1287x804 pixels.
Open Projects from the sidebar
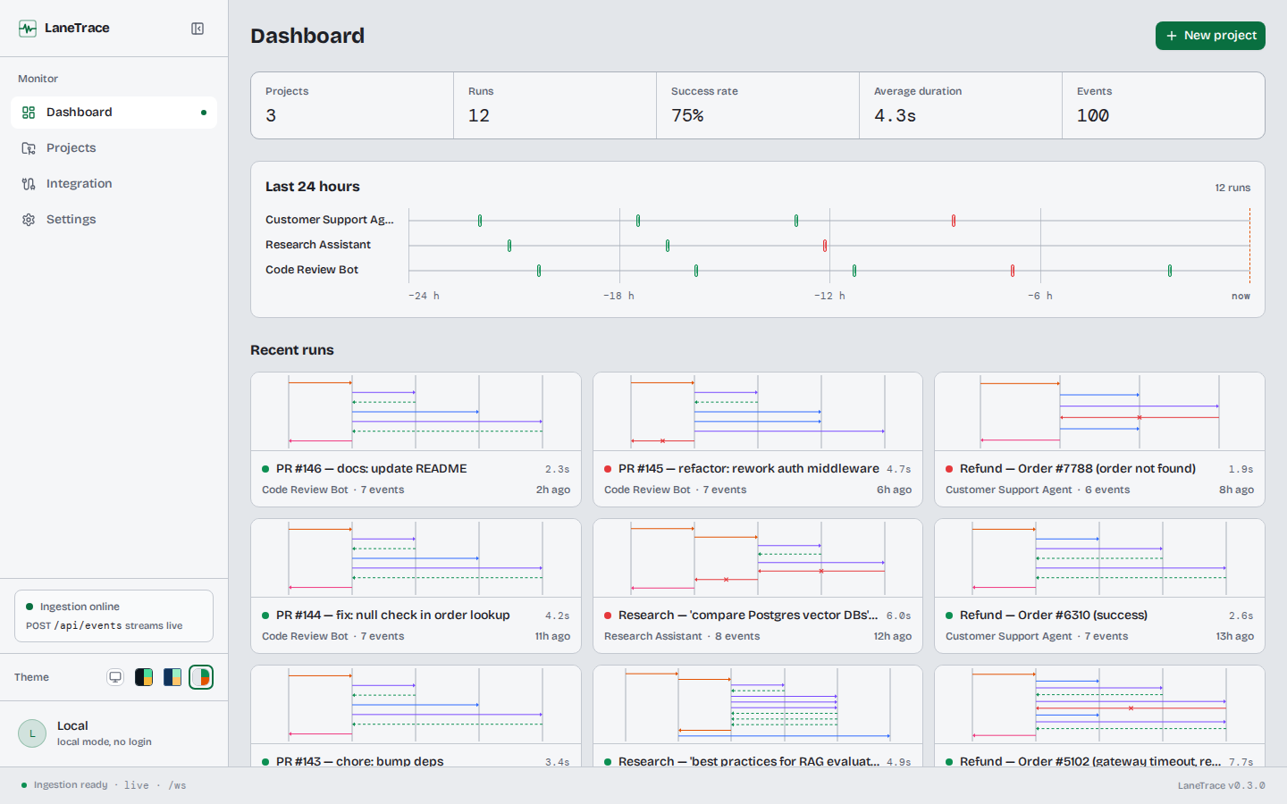114,148
